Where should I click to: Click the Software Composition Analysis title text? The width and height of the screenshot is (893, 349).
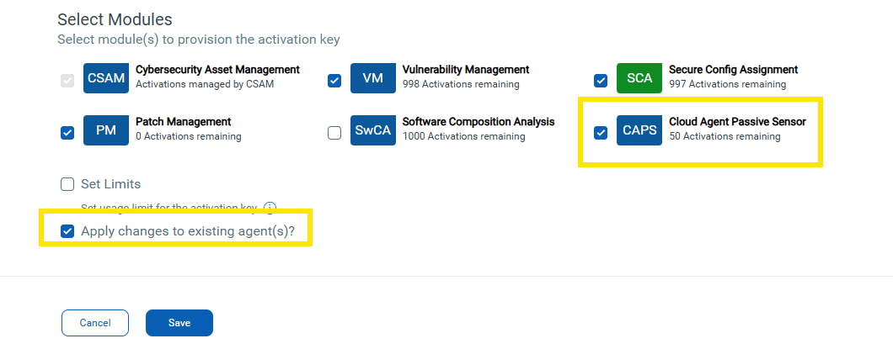click(x=479, y=122)
